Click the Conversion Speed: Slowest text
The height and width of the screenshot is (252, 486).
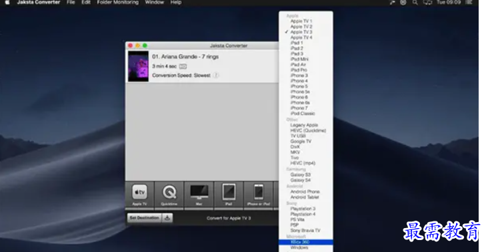pyautogui.click(x=181, y=75)
